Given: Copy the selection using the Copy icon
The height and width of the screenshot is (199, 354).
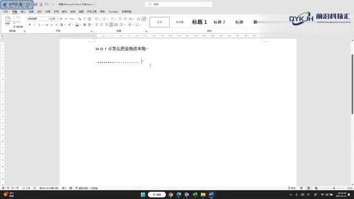Looking at the screenshot, I should click(17, 22).
